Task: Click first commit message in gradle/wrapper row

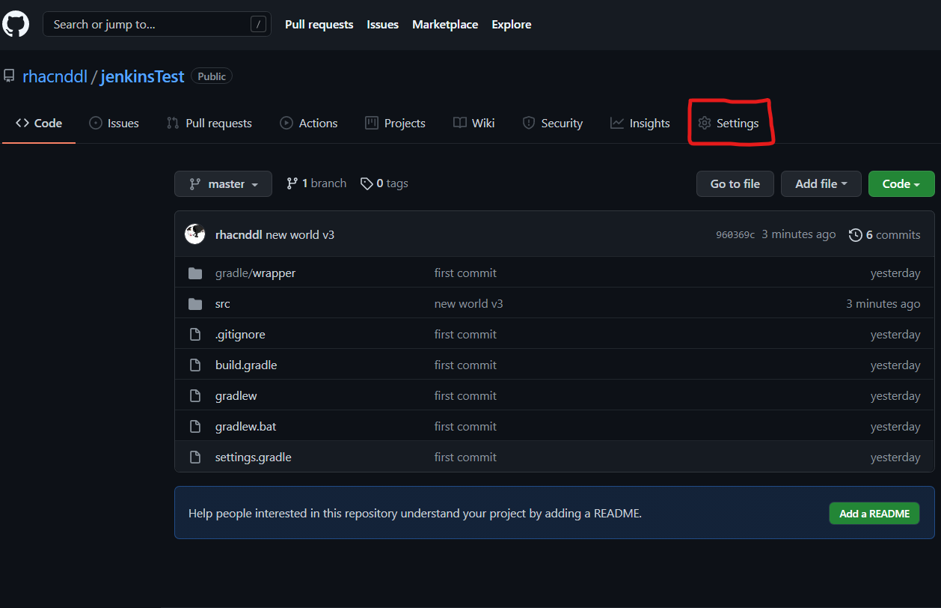Action: point(465,273)
